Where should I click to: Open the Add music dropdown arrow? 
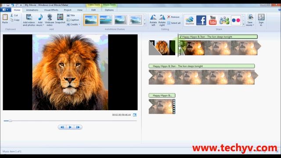43,25
